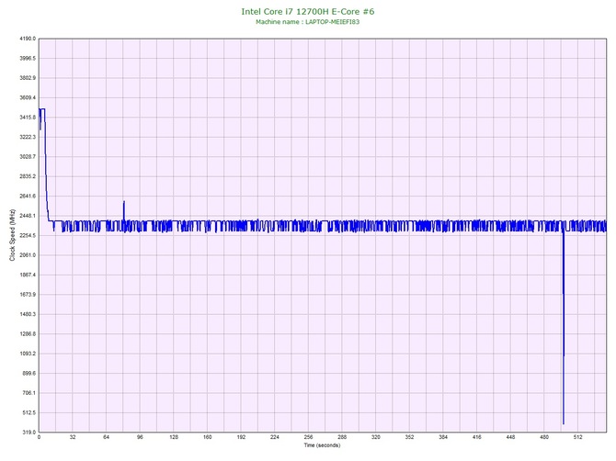The image size is (616, 461).
Task: Click the deep clock drop near 498 seconds
Action: coord(564,326)
